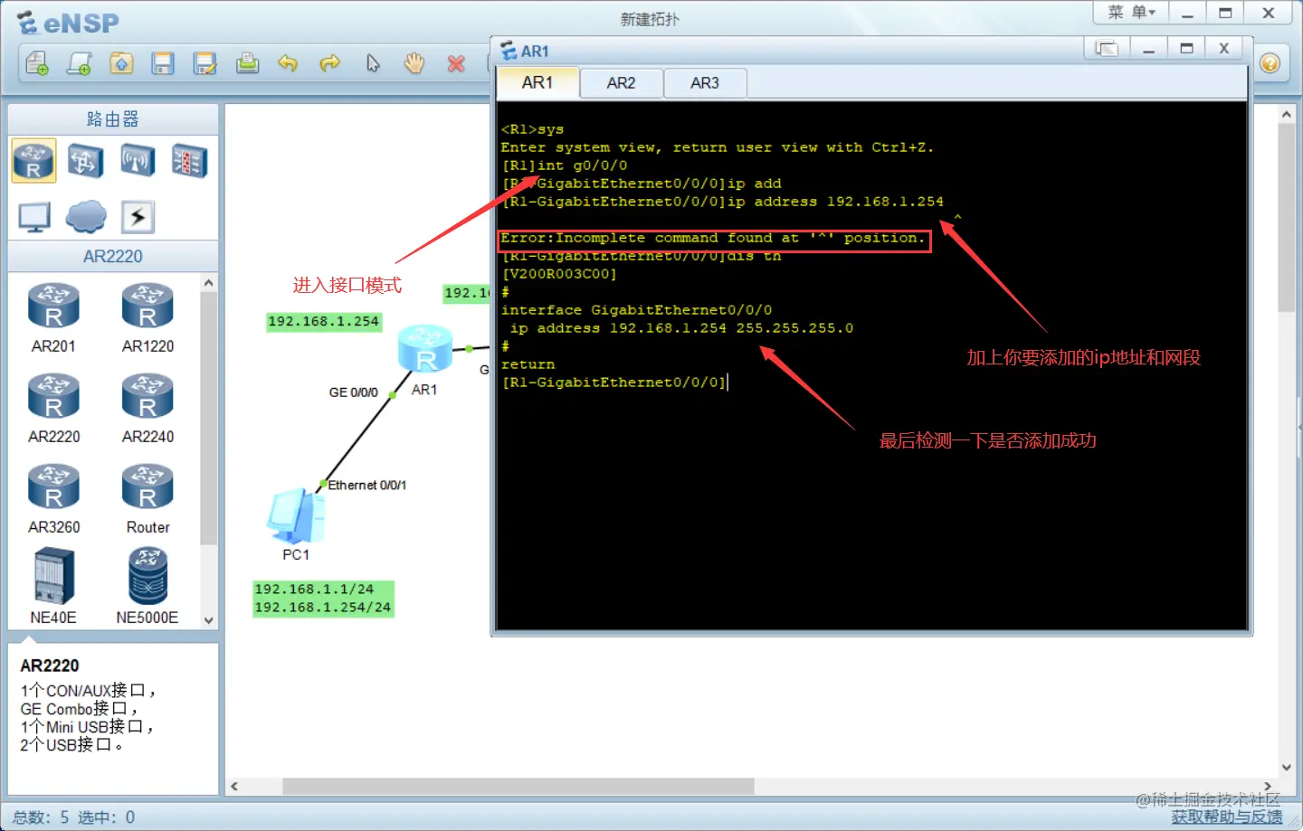Click the AR2220 section header label
This screenshot has width=1303, height=831.
(113, 256)
